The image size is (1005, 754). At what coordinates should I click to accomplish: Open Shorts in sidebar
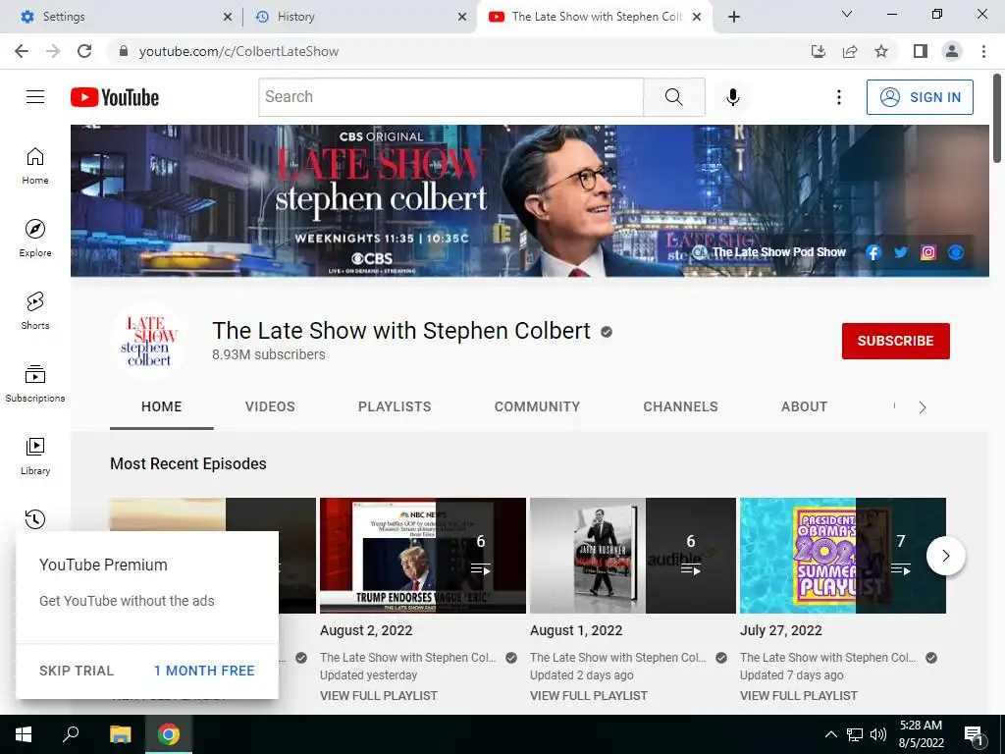(x=35, y=311)
